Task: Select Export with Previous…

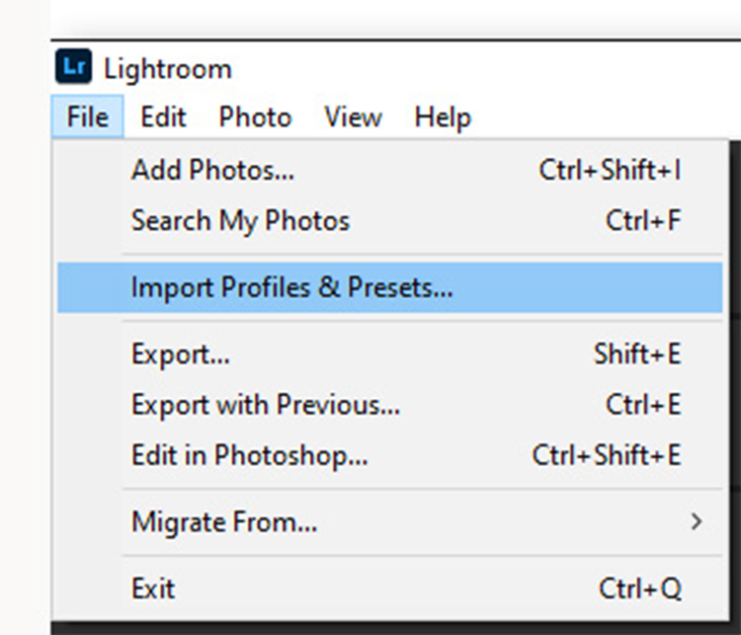Action: [x=266, y=405]
